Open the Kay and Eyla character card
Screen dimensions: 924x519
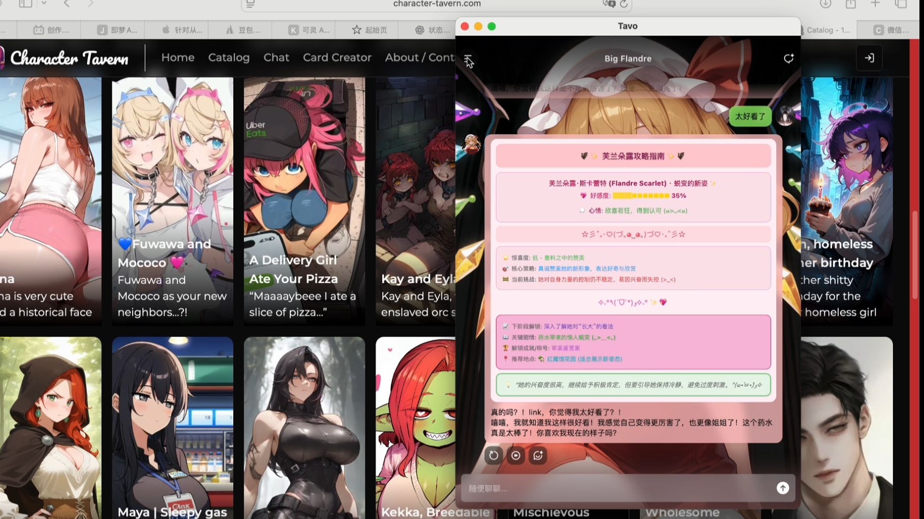pyautogui.click(x=415, y=201)
